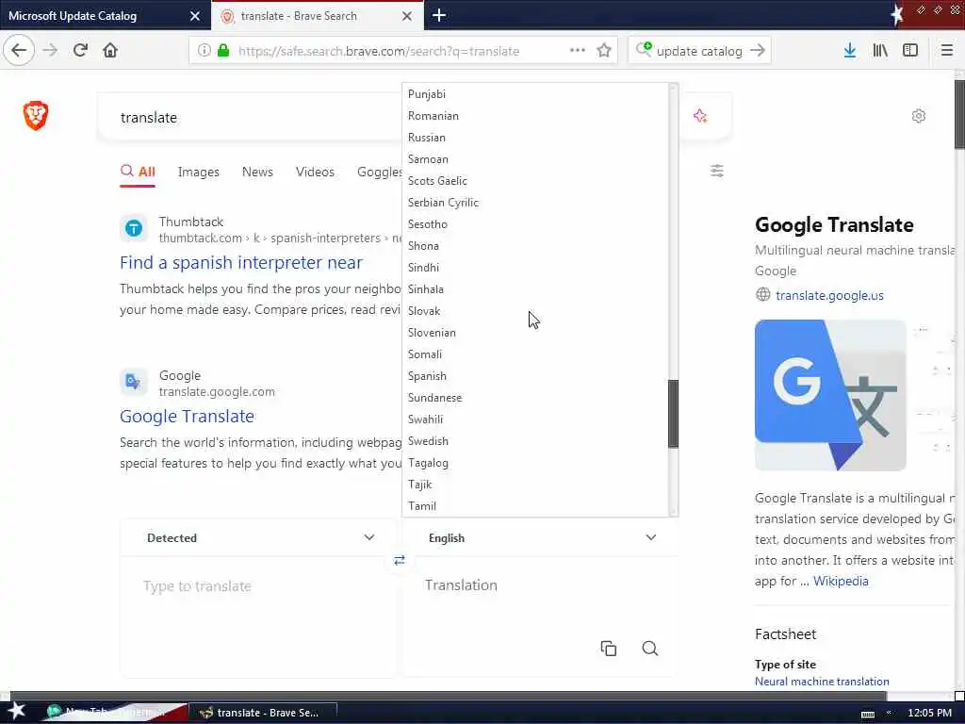Close the translate - Brave Search tab
Image resolution: width=965 pixels, height=724 pixels.
(407, 16)
